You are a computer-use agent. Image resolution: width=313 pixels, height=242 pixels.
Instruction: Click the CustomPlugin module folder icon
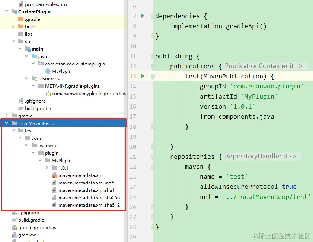pyautogui.click(x=14, y=12)
